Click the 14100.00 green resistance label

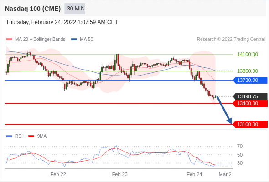[x=248, y=54]
